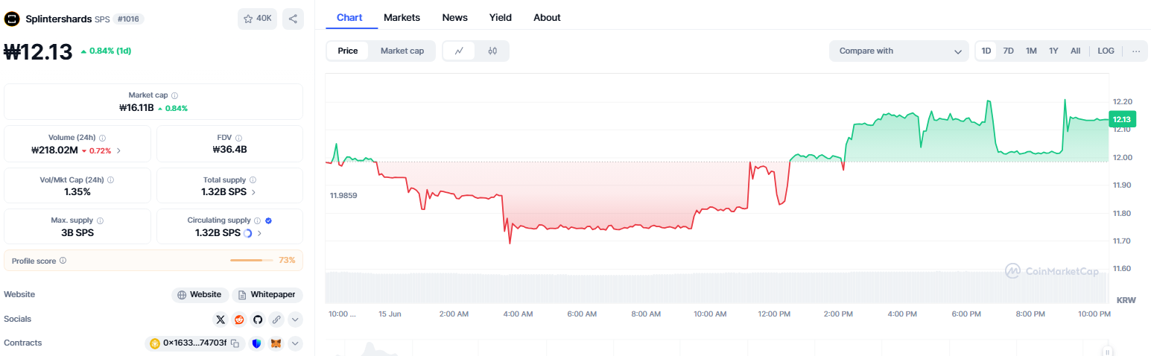Toggle LOG scale on chart
1151x356 pixels.
tap(1106, 51)
